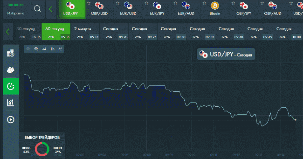Favorite GBP/JPY with its star
The width and height of the screenshot is (303, 159).
coord(233,3)
